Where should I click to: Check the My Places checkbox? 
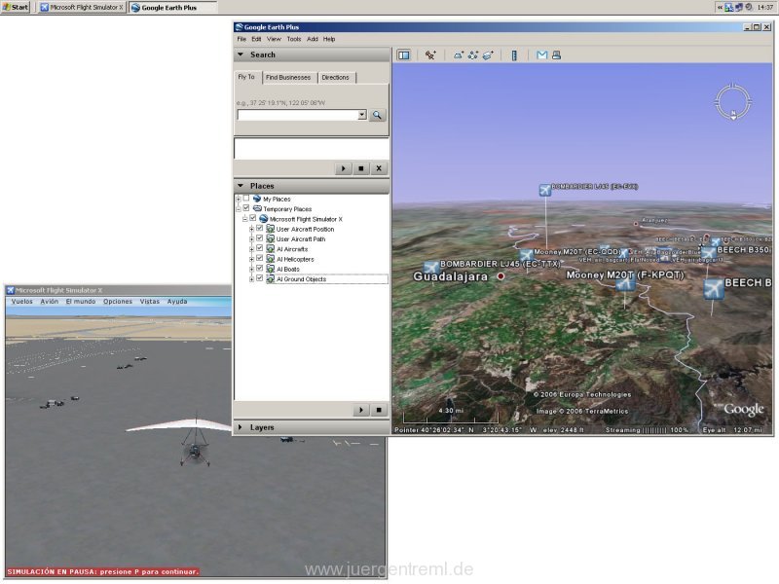(246, 199)
